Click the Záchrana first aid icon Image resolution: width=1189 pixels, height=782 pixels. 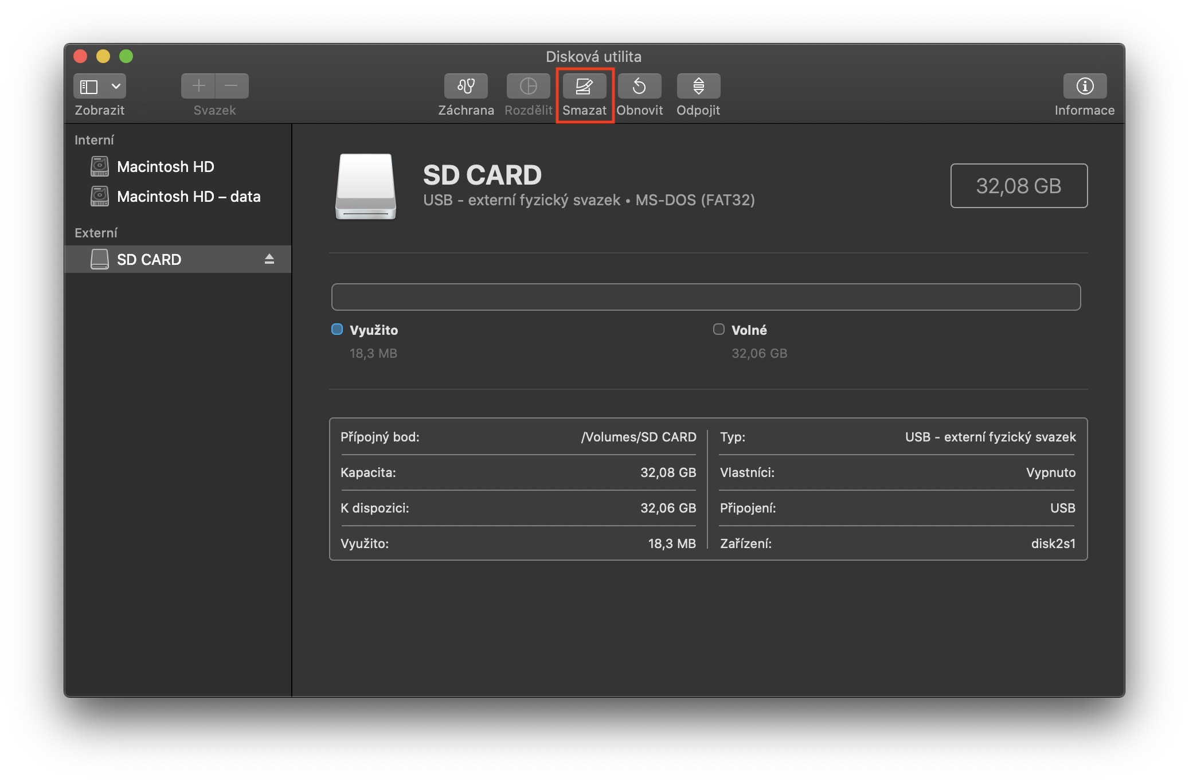(x=466, y=86)
